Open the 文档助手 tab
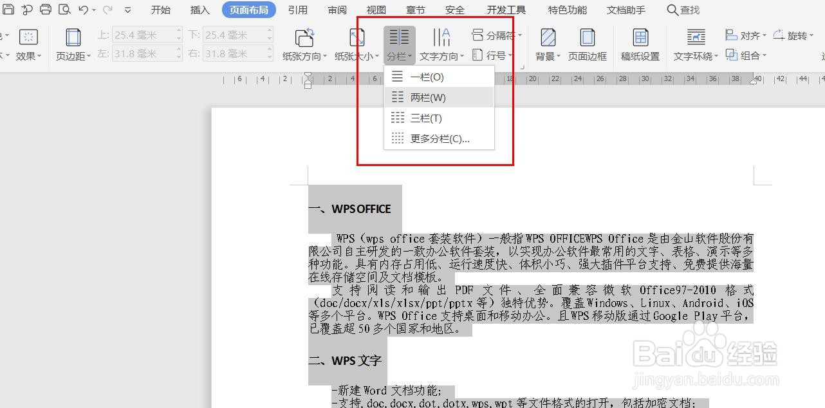 [x=626, y=10]
